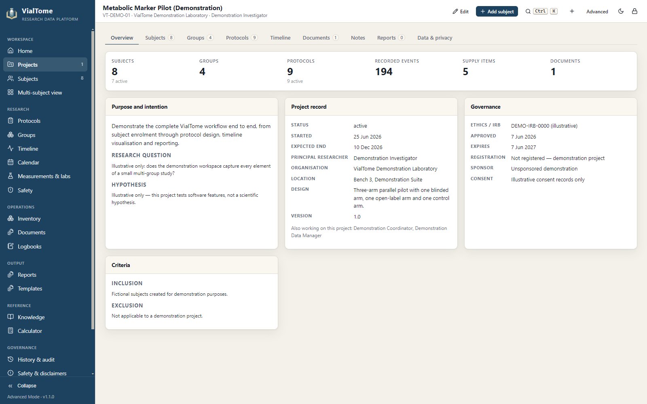Click the version value 1.0
Screen dimensions: 647x404
point(357,217)
